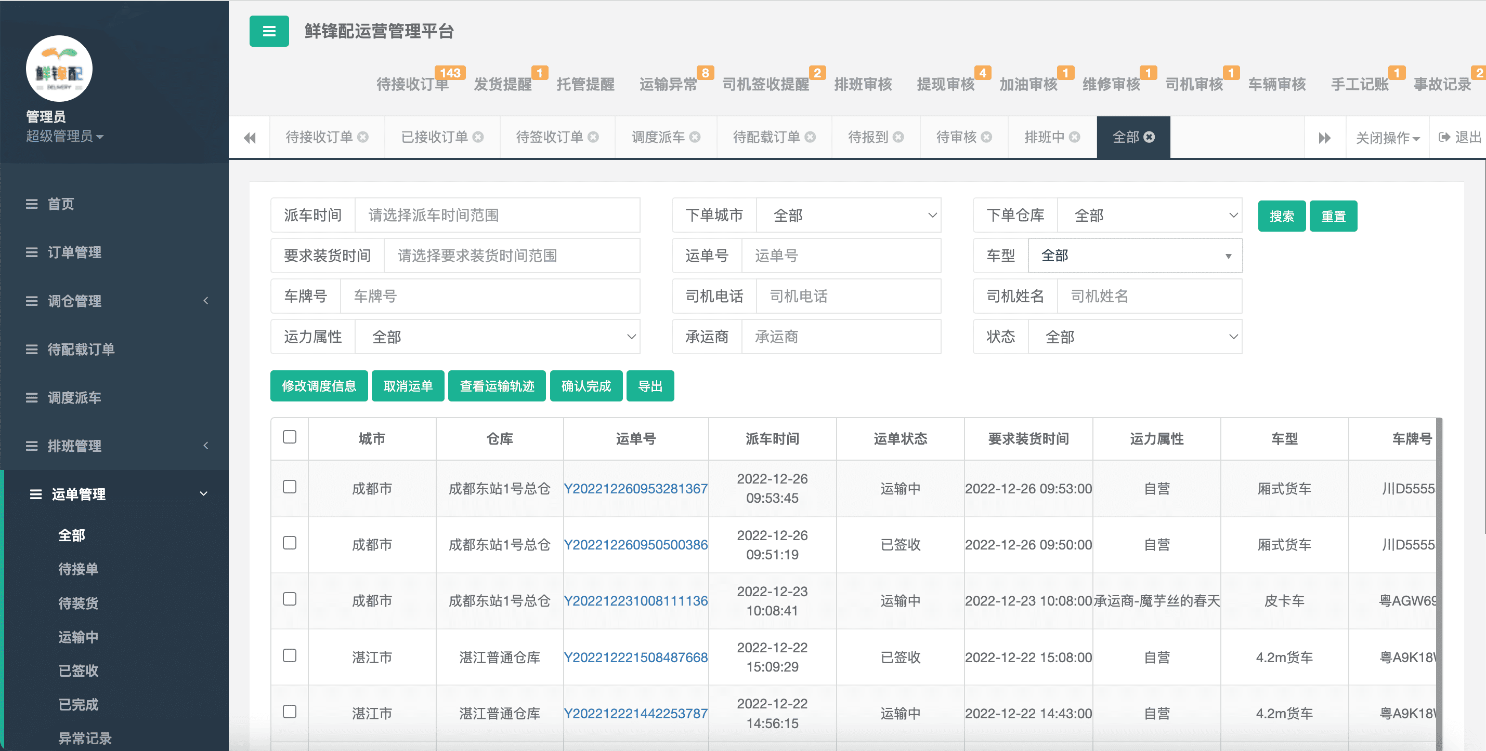Click the 退出 logout icon button
The width and height of the screenshot is (1486, 751).
point(1459,137)
